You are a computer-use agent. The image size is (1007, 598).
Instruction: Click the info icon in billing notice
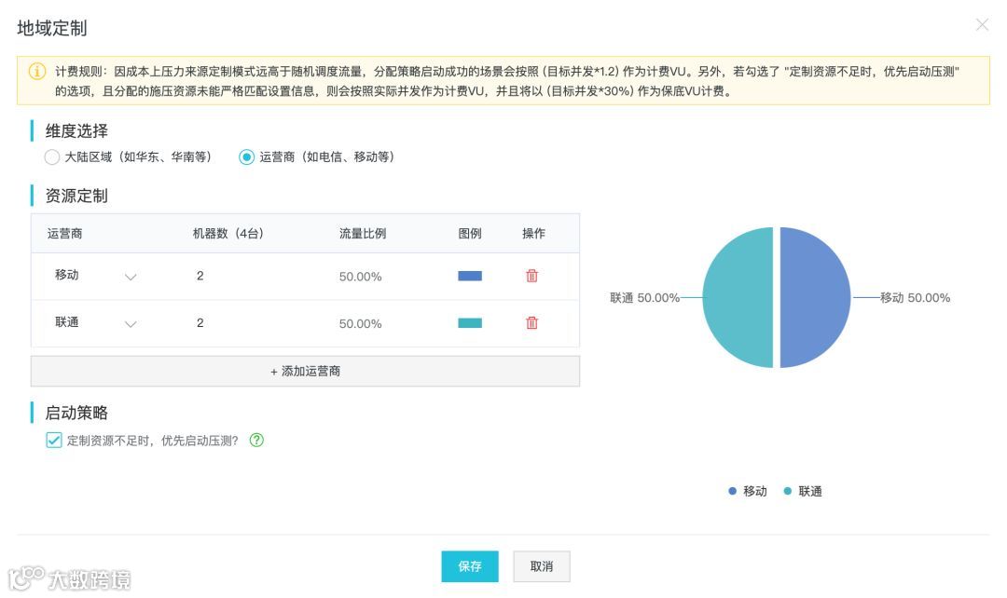(37, 71)
